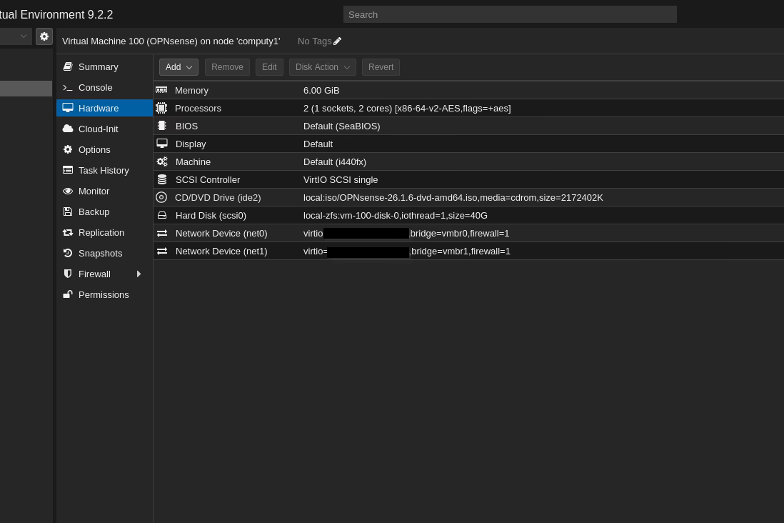This screenshot has width=784, height=523.
Task: Click the Display monitor icon
Action: [161, 144]
